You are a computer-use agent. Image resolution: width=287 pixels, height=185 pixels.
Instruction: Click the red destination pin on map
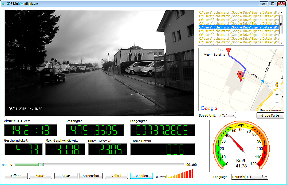(x=241, y=75)
